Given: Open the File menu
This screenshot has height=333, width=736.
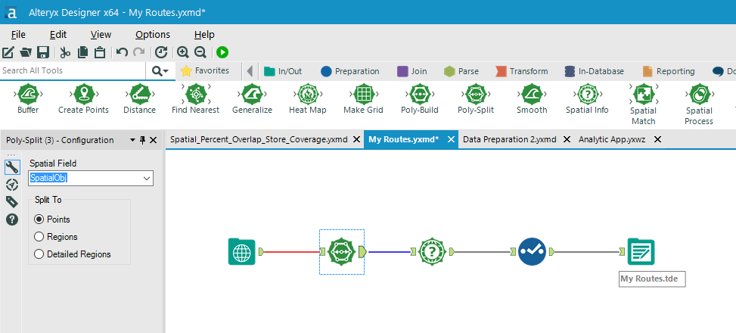Looking at the screenshot, I should pos(18,35).
